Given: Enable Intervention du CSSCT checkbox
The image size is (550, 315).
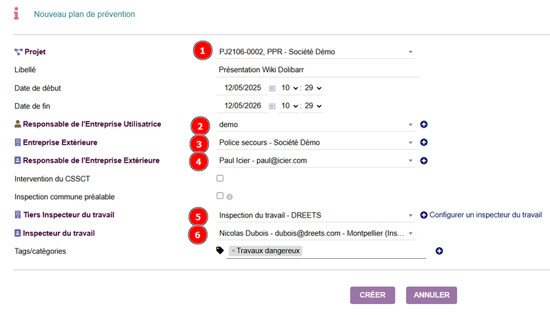Looking at the screenshot, I should (220, 178).
